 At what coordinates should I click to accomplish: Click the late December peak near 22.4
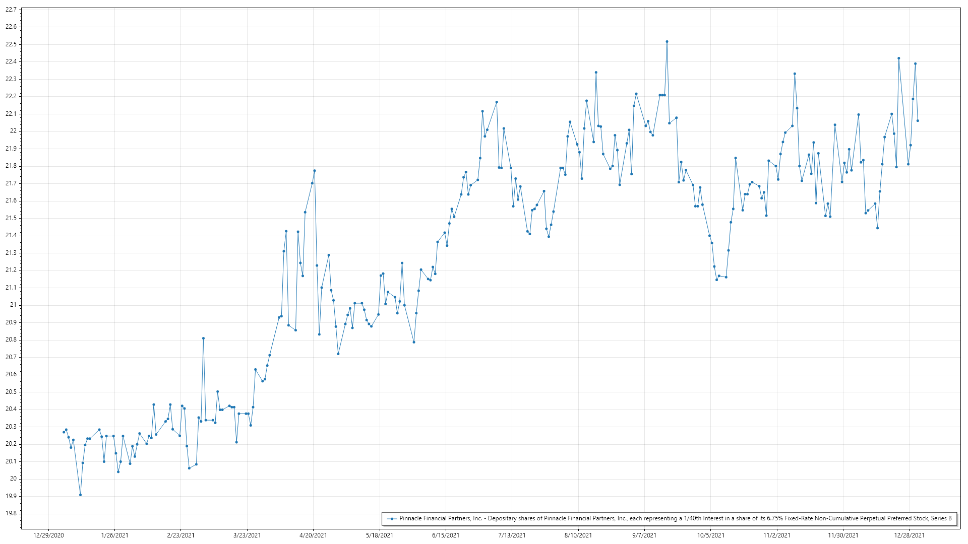click(898, 58)
